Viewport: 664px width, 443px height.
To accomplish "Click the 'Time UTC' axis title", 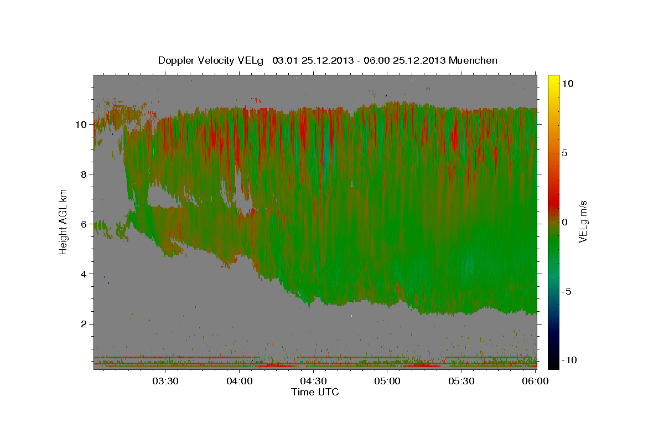I will (x=315, y=392).
